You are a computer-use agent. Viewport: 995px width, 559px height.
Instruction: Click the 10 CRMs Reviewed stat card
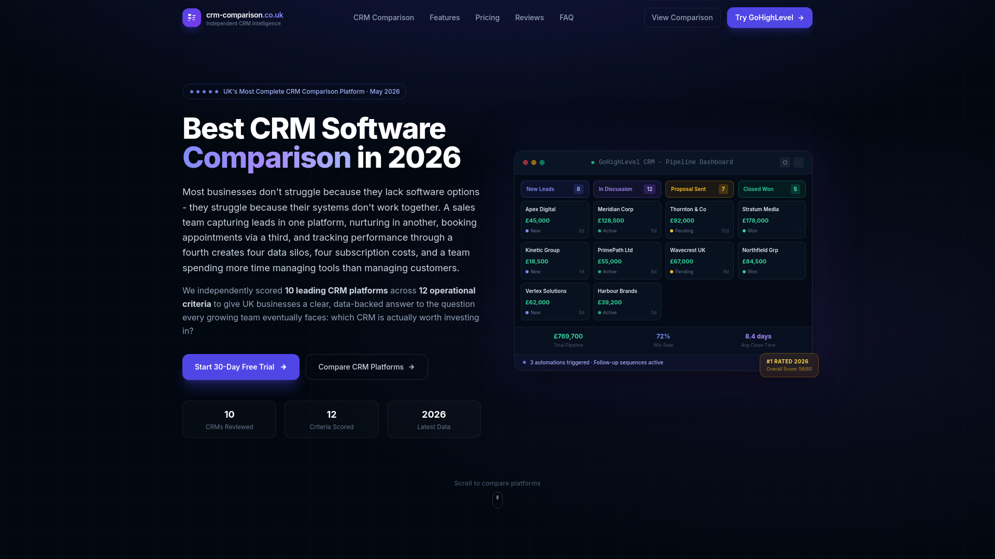pyautogui.click(x=229, y=419)
